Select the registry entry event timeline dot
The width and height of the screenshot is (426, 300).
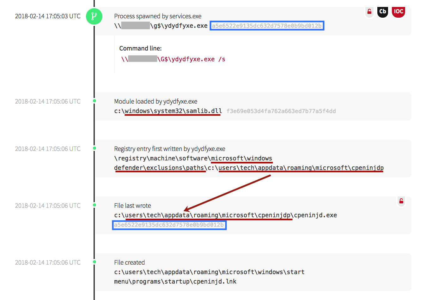94,148
